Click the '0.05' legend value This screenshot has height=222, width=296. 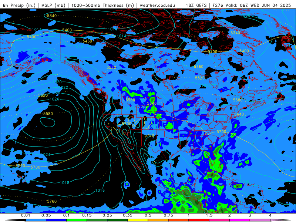click(x=46, y=215)
